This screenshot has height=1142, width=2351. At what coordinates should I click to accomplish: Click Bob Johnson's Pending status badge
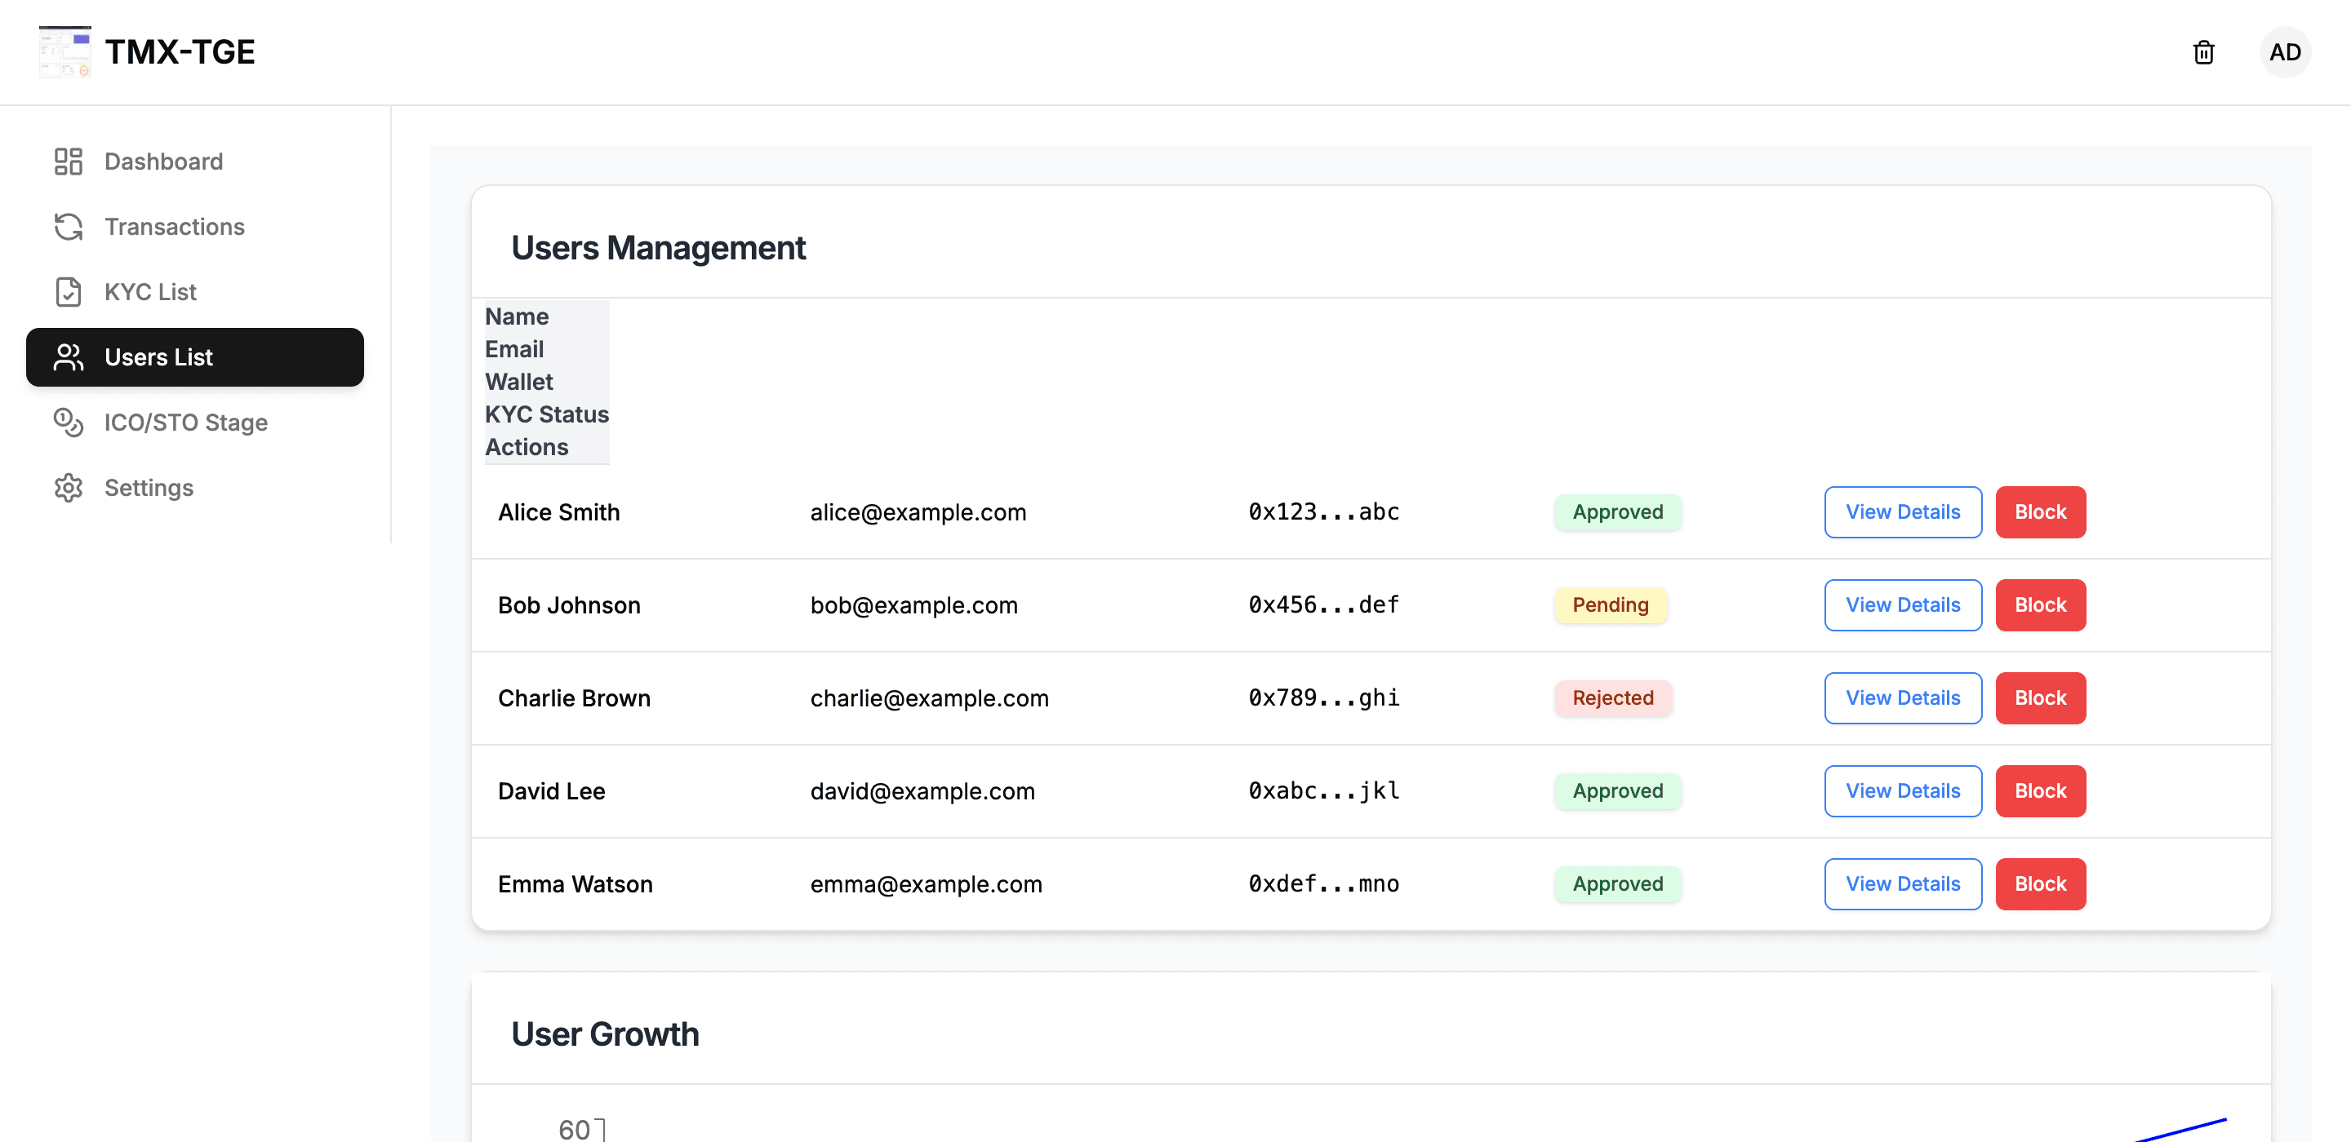pyautogui.click(x=1610, y=604)
